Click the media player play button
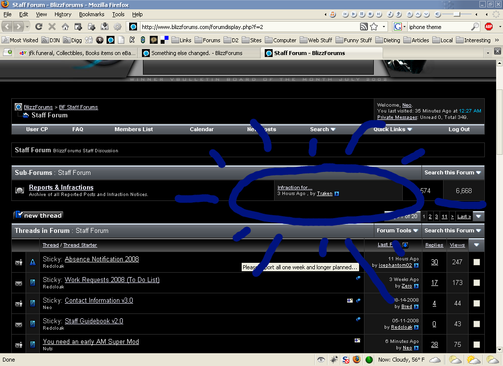Viewport: 503px width, 366px height. pyautogui.click(x=354, y=14)
